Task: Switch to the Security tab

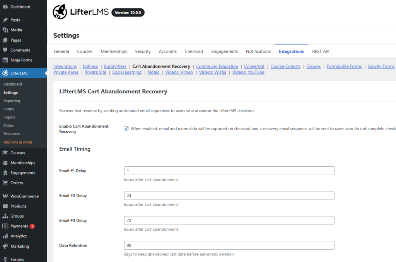Action: tap(143, 51)
